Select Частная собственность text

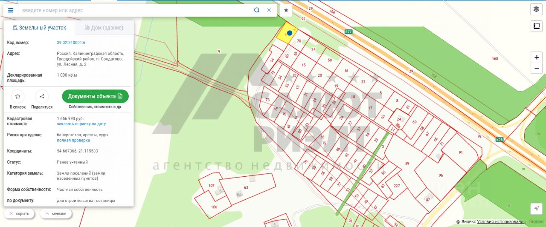pos(80,190)
